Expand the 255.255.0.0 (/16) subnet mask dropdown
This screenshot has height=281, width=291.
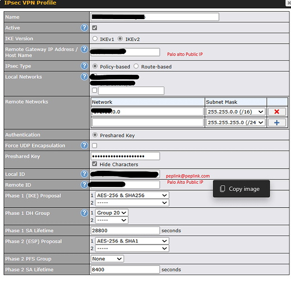point(235,112)
